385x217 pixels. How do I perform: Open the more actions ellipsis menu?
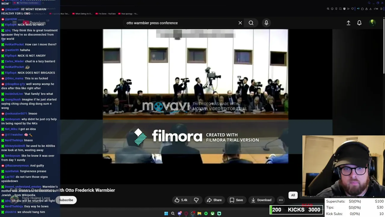point(281,200)
